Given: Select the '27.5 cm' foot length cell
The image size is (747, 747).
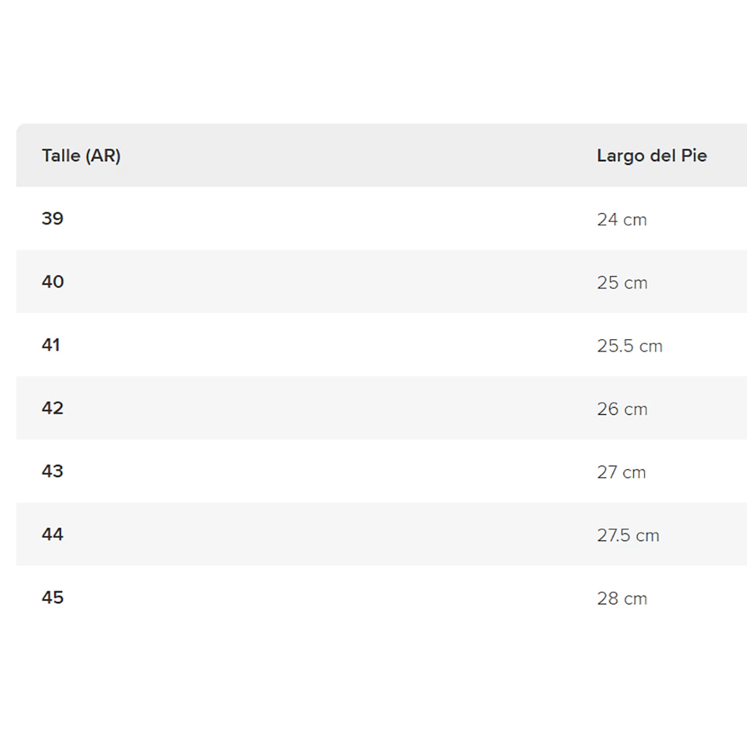Looking at the screenshot, I should (627, 535).
